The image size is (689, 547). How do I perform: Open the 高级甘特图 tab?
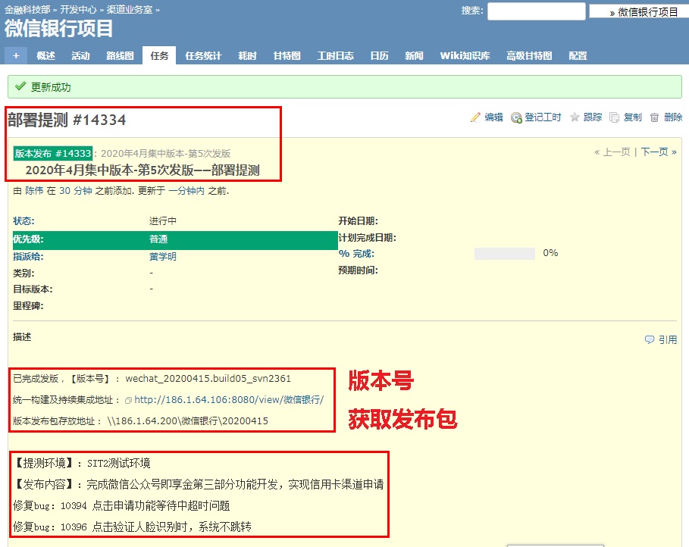[x=529, y=56]
